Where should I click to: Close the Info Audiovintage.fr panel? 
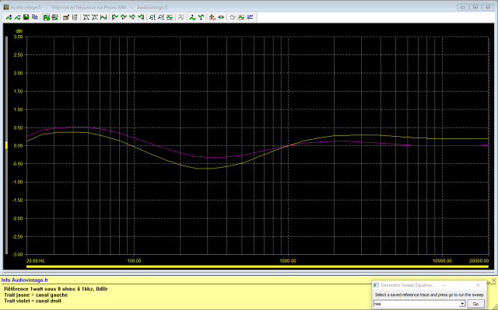tap(494, 280)
